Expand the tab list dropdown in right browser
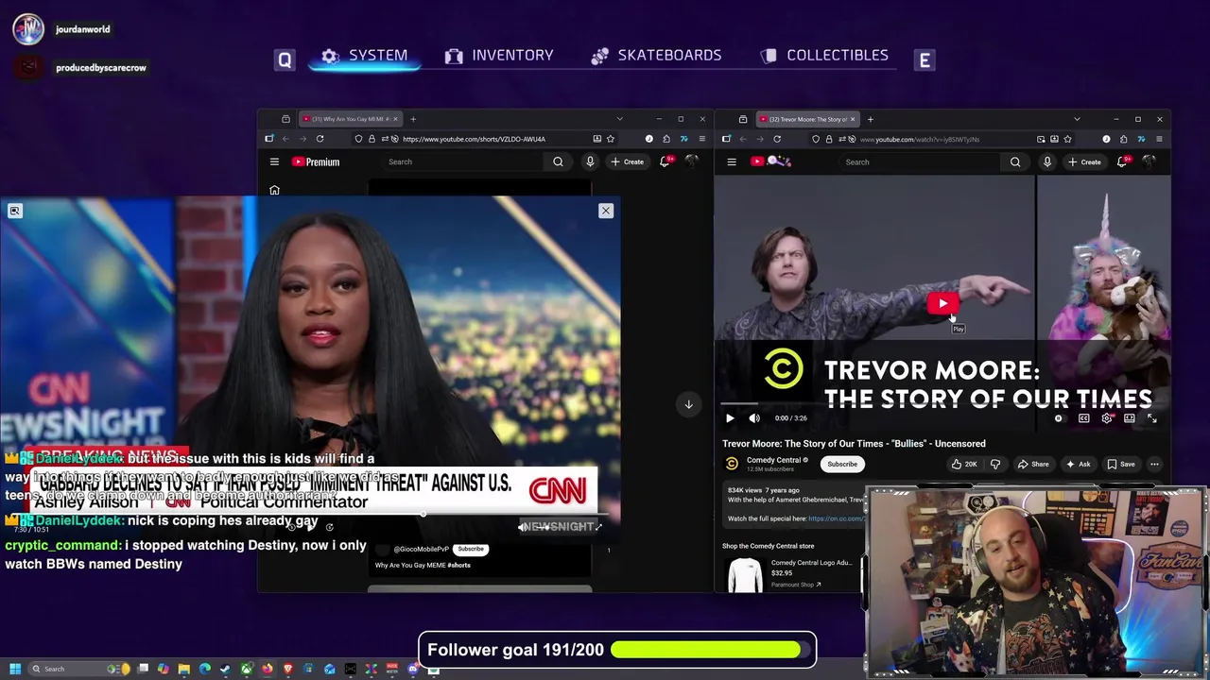The height and width of the screenshot is (680, 1210). (1077, 119)
